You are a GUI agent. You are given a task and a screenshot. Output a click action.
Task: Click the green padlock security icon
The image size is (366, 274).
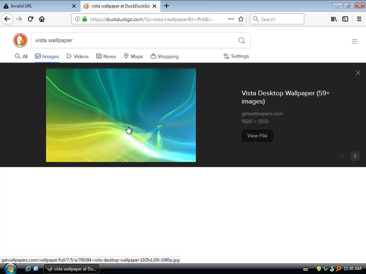click(85, 19)
